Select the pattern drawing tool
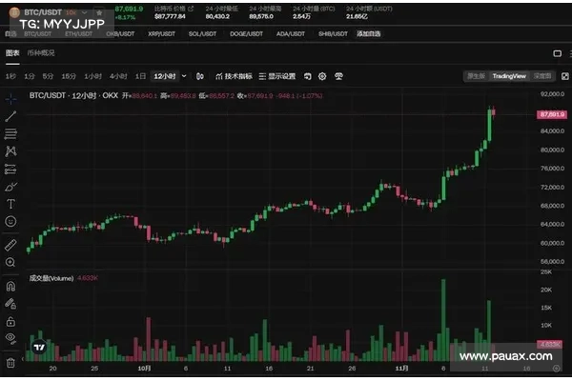Viewport: 572px width, 381px height. point(10,151)
